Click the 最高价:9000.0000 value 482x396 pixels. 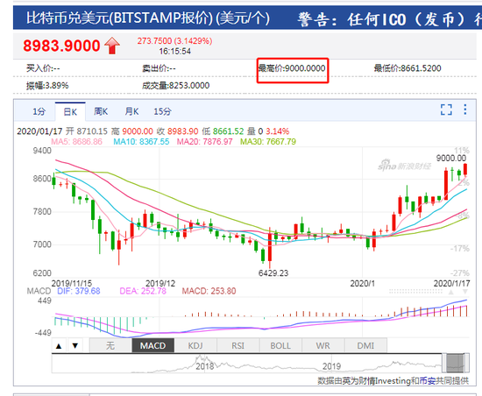292,67
